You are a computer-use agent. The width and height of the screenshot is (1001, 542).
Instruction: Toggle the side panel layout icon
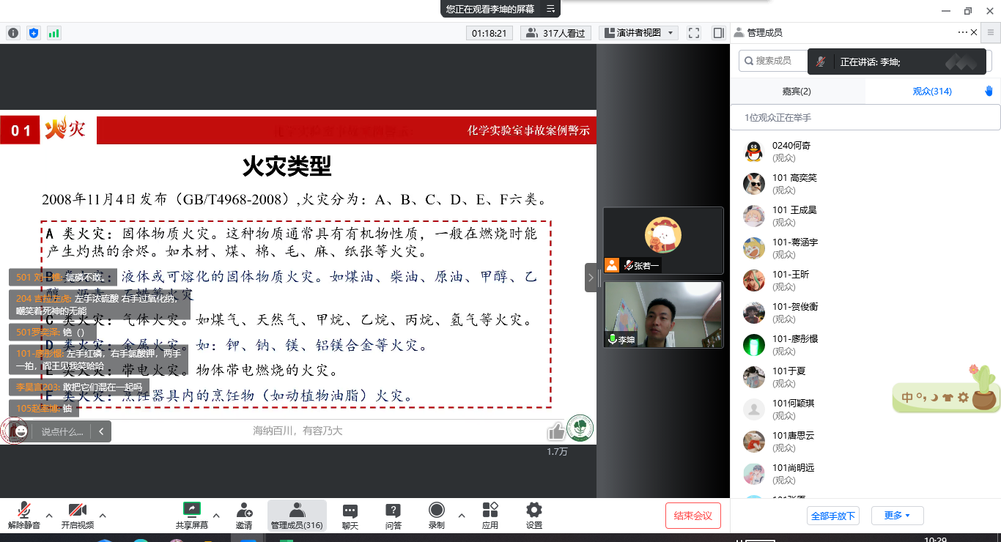pyautogui.click(x=718, y=33)
